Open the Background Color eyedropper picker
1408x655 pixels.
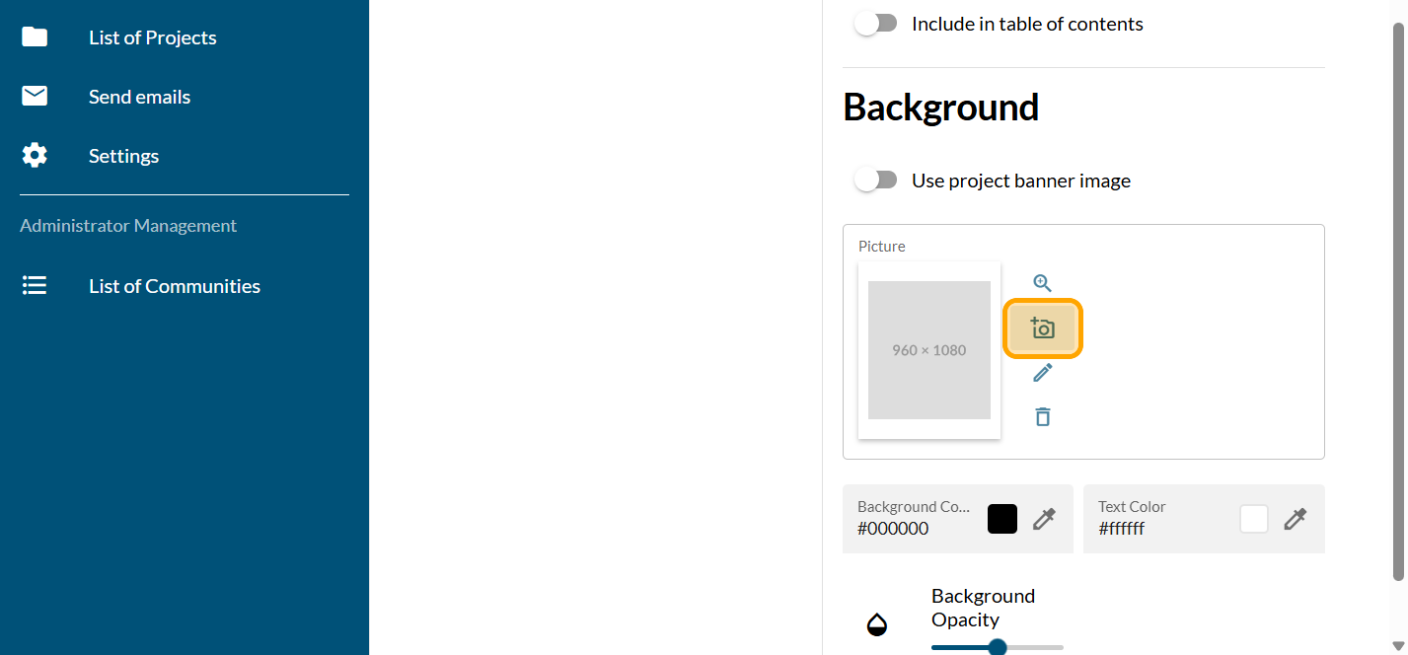click(1044, 519)
